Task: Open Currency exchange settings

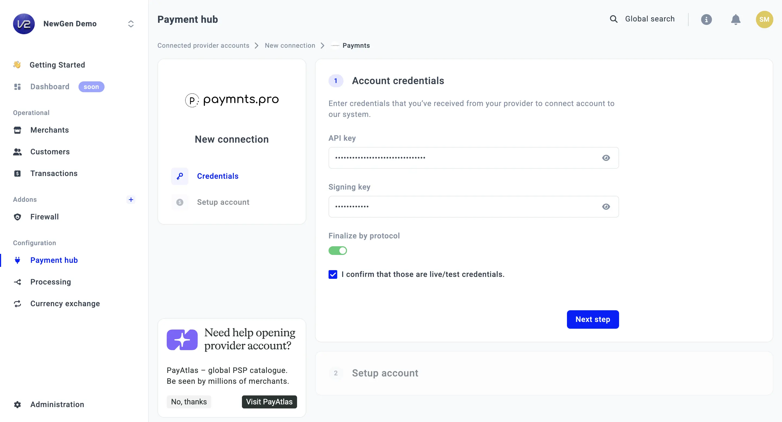Action: 65,303
